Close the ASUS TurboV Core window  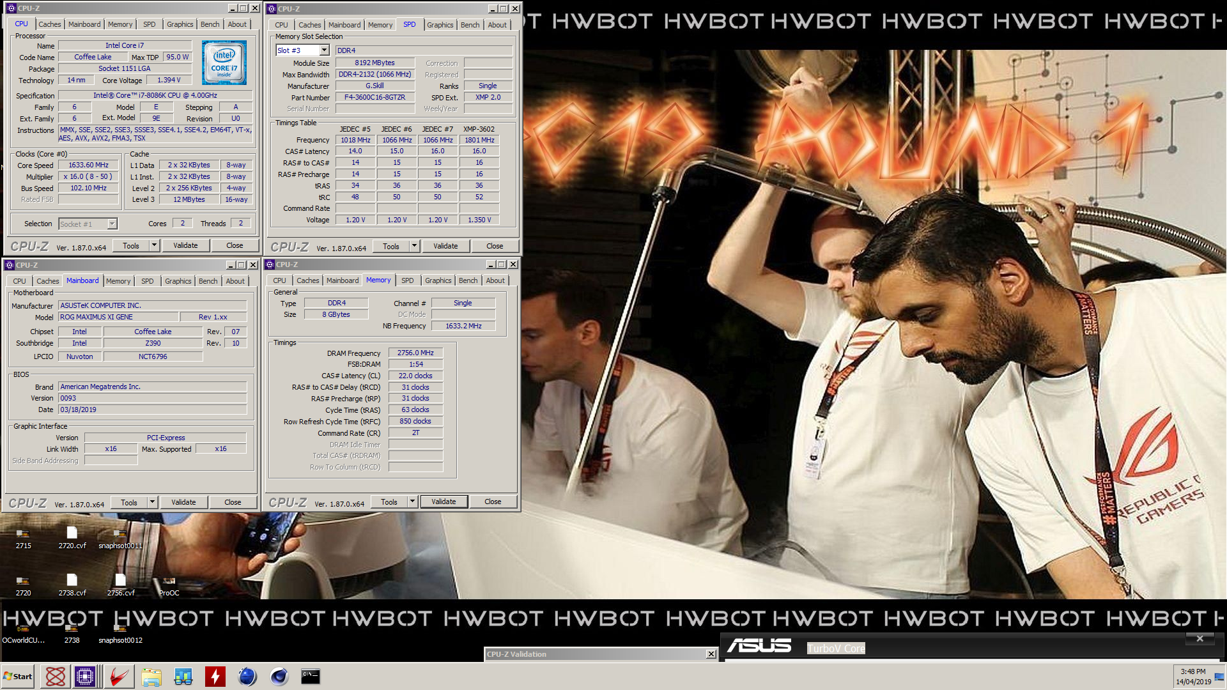pos(1200,638)
